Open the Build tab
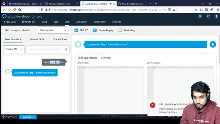This screenshot has width=220, height=124. point(44,22)
